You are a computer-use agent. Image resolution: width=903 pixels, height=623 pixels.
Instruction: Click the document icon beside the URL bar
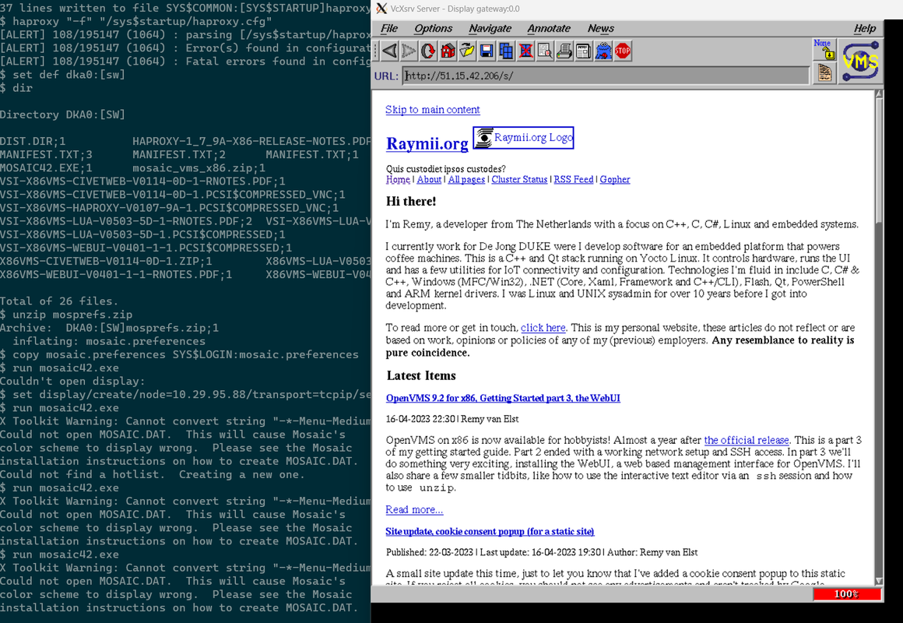pyautogui.click(x=824, y=73)
